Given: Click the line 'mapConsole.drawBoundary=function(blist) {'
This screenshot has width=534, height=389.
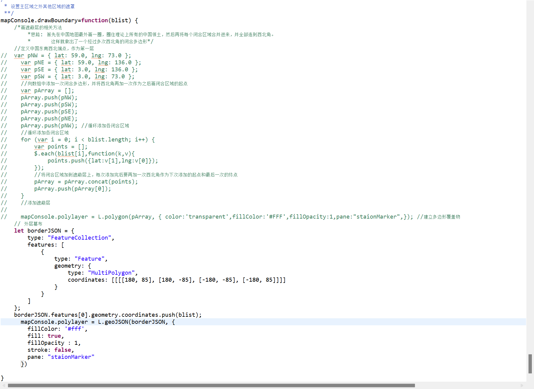Looking at the screenshot, I should coord(69,20).
